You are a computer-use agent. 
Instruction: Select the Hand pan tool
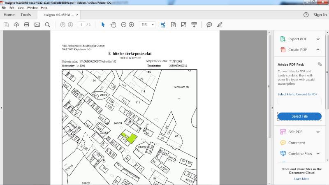(114, 25)
